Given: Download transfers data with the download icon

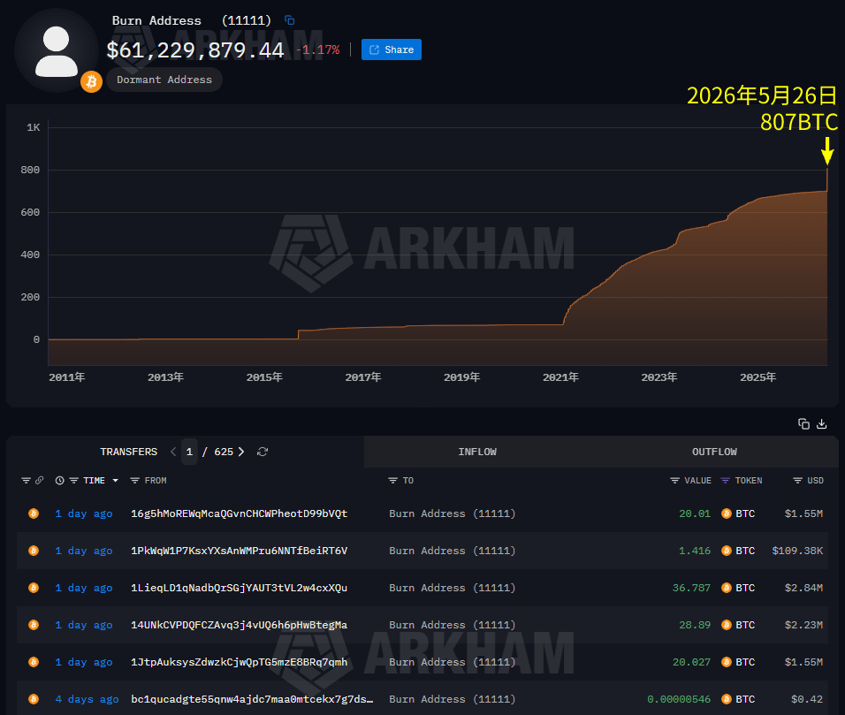Looking at the screenshot, I should 822,424.
